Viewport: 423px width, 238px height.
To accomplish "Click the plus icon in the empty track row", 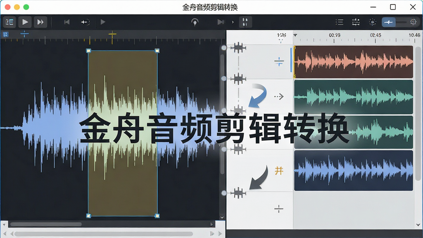I will pos(279,209).
